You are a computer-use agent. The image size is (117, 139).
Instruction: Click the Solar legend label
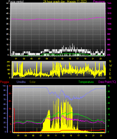[32, 82]
